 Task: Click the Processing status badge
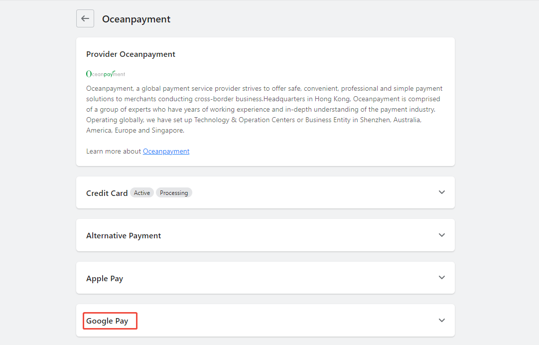(174, 193)
